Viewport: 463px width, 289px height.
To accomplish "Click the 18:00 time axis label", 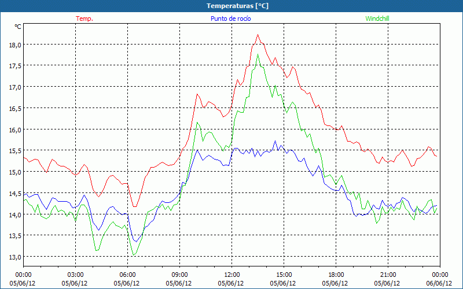I will [336, 275].
